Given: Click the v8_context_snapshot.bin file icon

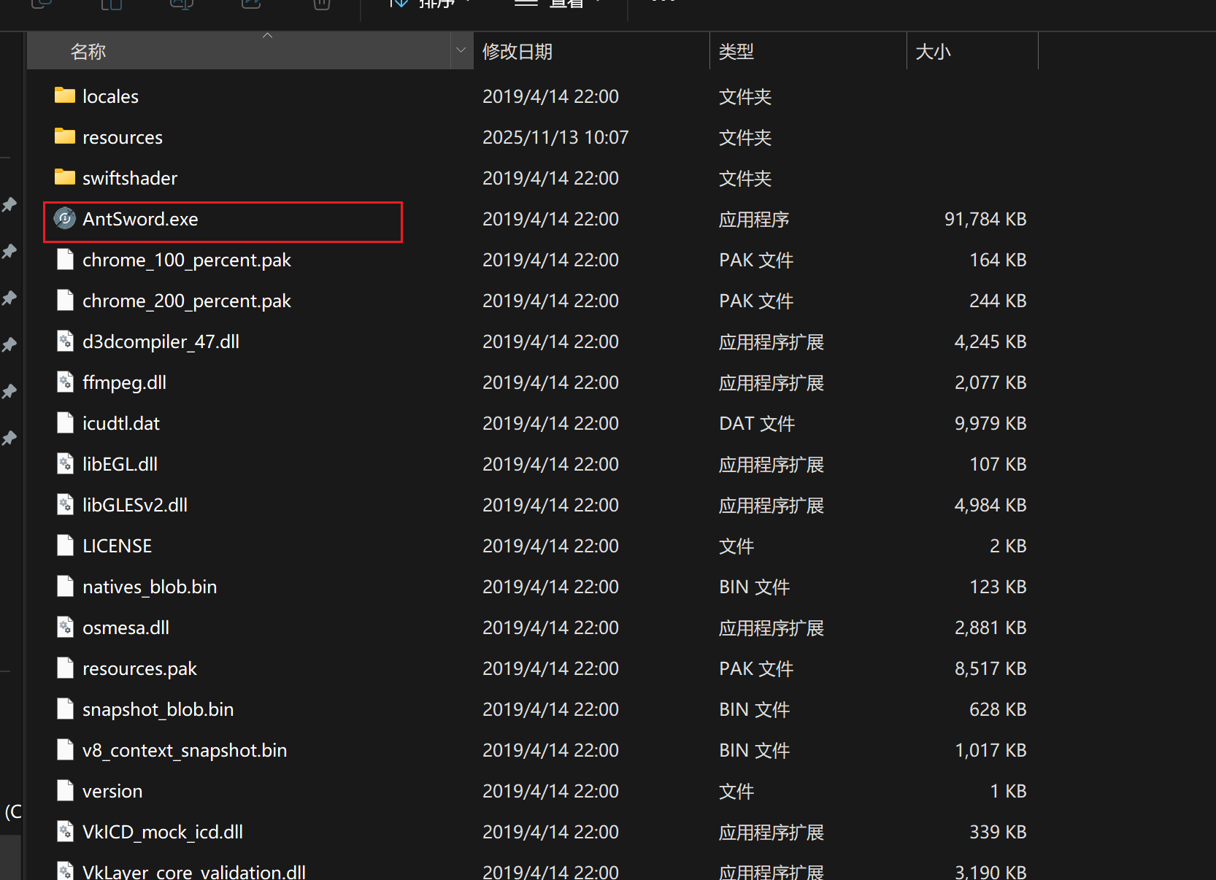Looking at the screenshot, I should 65,749.
